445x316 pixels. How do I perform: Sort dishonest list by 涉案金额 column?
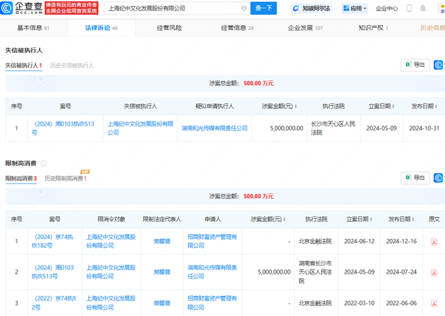[x=298, y=106]
